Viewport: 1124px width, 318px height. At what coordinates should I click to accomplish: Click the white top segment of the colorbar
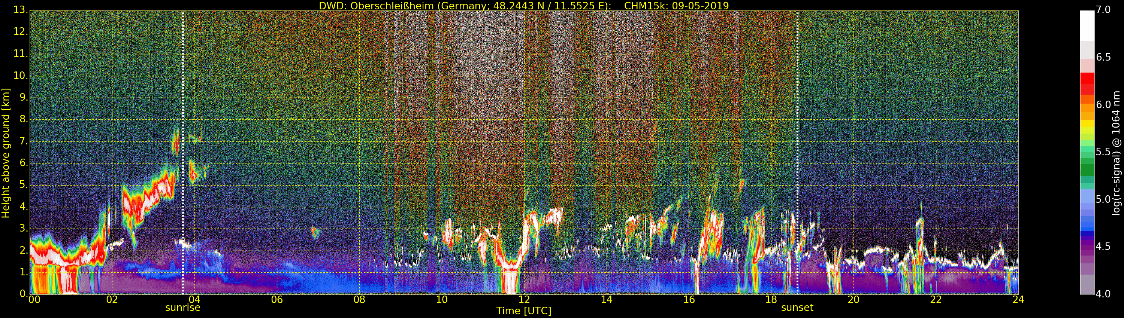1087,26
